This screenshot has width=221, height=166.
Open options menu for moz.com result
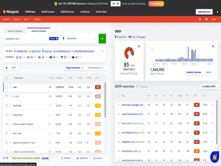pyautogui.click(x=213, y=123)
